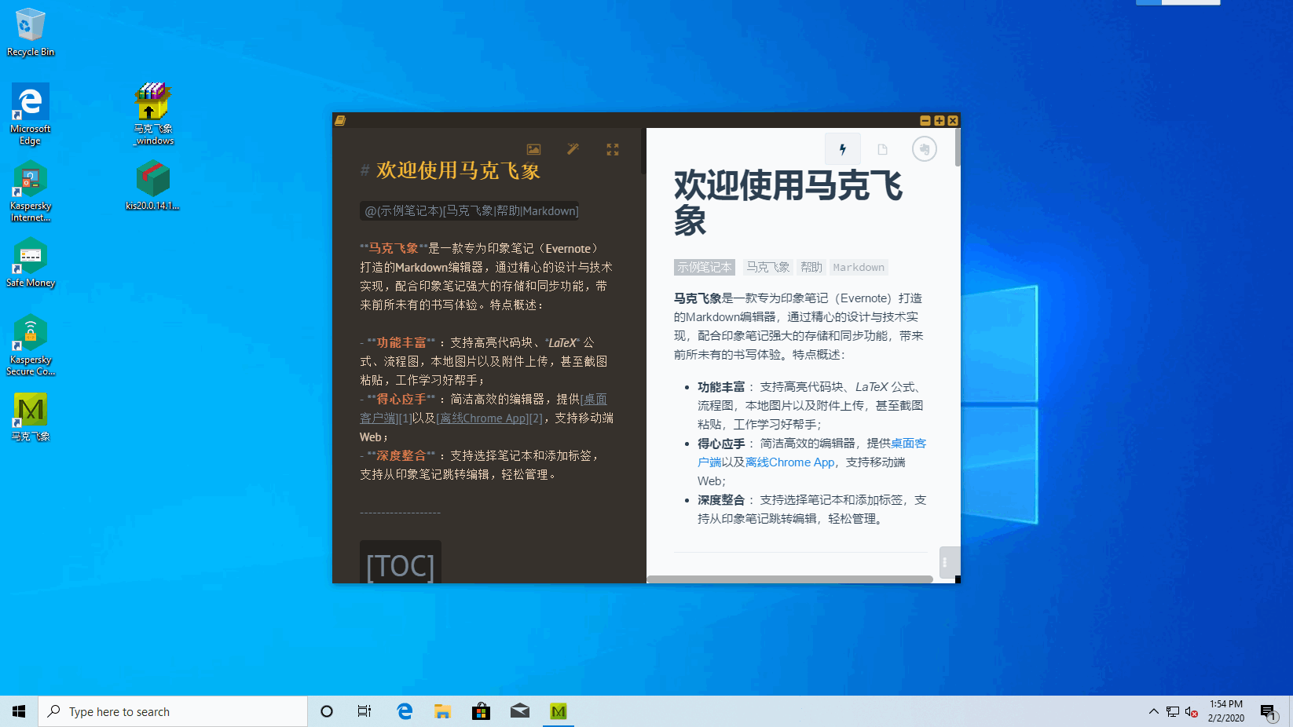Click 深度整合 bullet in preview
1293x727 pixels.
pyautogui.click(x=721, y=500)
